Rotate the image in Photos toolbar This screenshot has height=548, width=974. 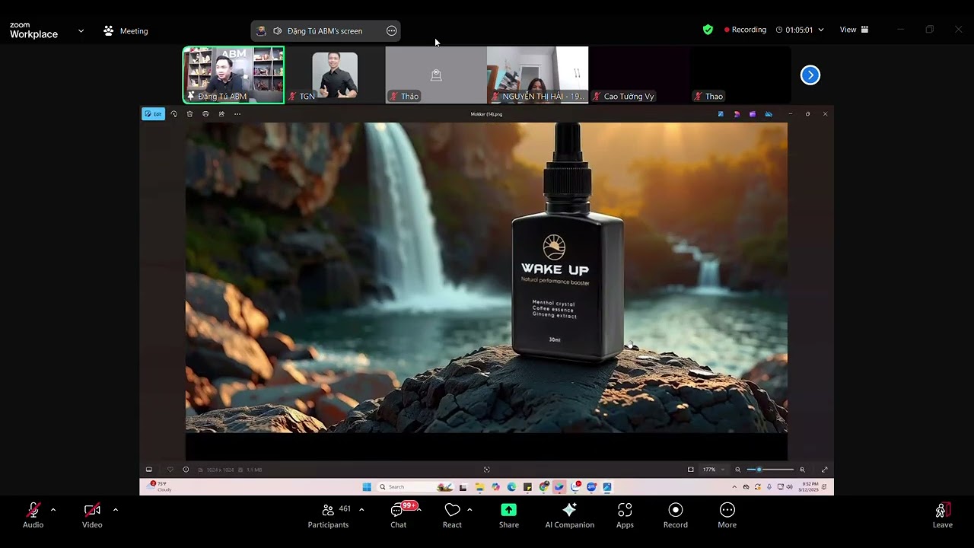174,114
